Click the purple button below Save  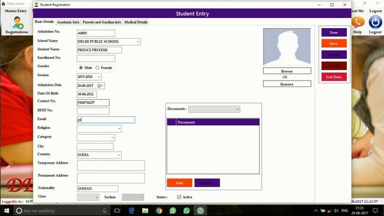click(334, 55)
